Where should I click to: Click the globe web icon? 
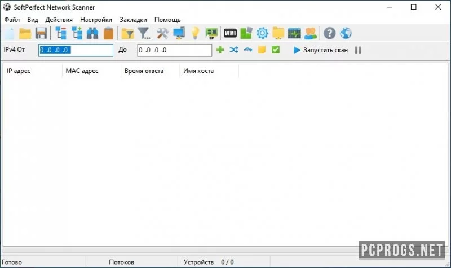346,33
